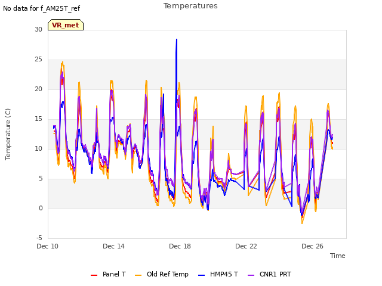Viewport: 382px width, 286px height.
Task: Click the Temperature (C) axis title
Action: tap(8, 134)
